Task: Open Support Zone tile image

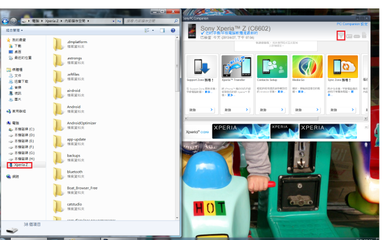Action: 202,67
